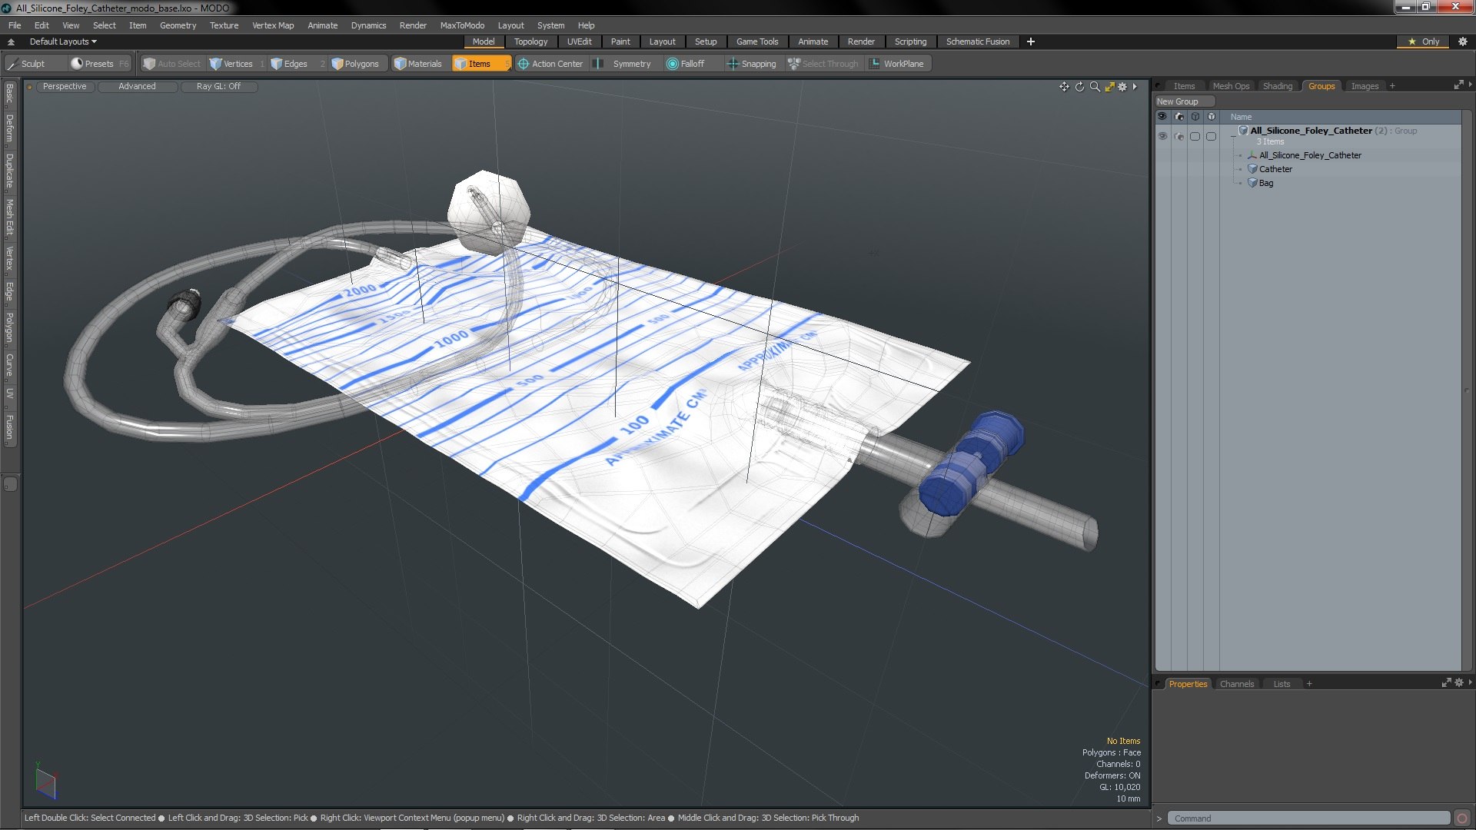Switch to the Shading tab

1277,86
